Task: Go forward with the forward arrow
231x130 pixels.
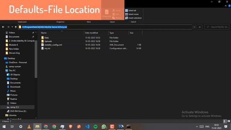Action: tap(8, 27)
